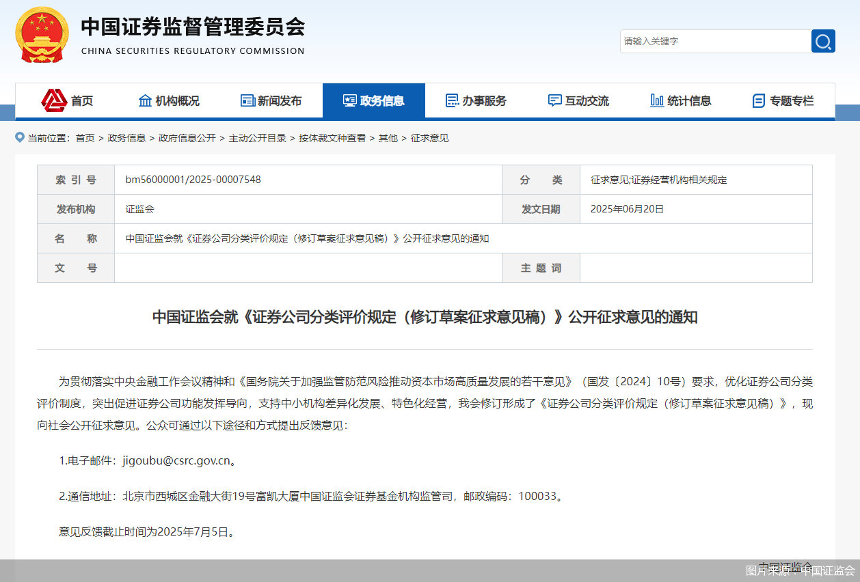The width and height of the screenshot is (860, 582).
Task: Click the form icon for 办事服务
Action: [x=452, y=100]
